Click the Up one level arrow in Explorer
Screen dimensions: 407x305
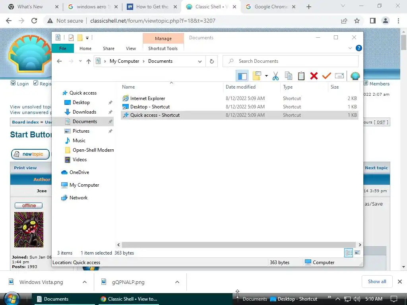tap(89, 61)
